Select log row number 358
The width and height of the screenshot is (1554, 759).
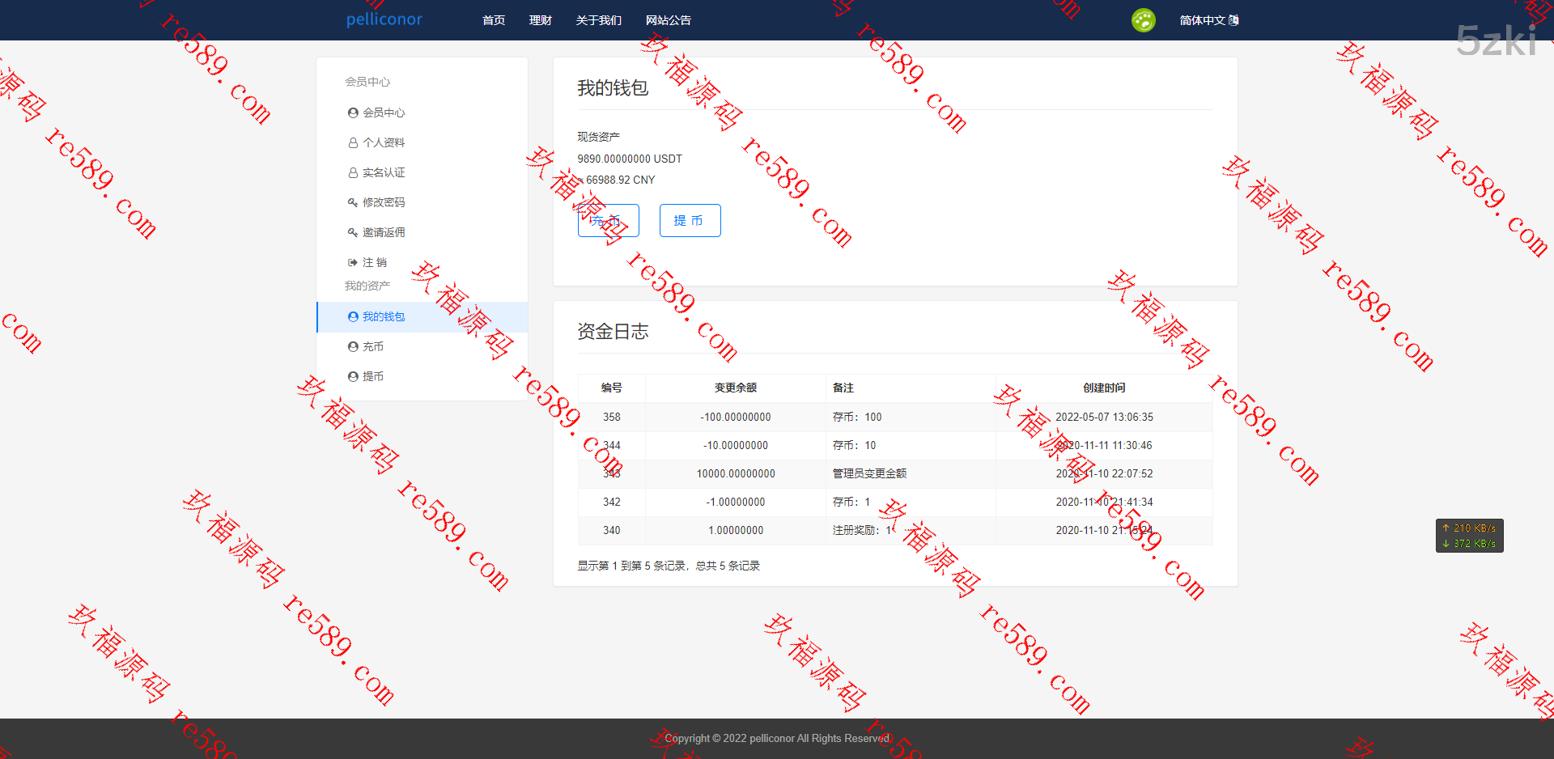pyautogui.click(x=612, y=418)
